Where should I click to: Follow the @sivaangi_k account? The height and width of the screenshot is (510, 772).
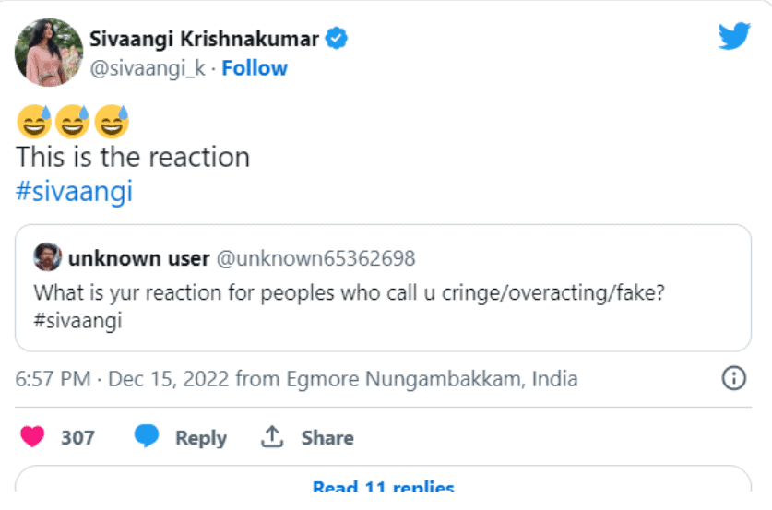(x=255, y=68)
